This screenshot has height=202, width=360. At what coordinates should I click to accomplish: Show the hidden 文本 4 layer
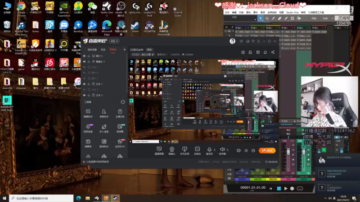[x=84, y=67]
